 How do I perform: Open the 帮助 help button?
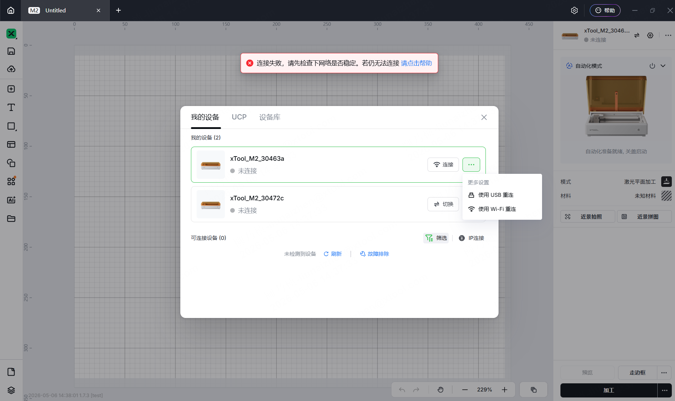coord(605,10)
